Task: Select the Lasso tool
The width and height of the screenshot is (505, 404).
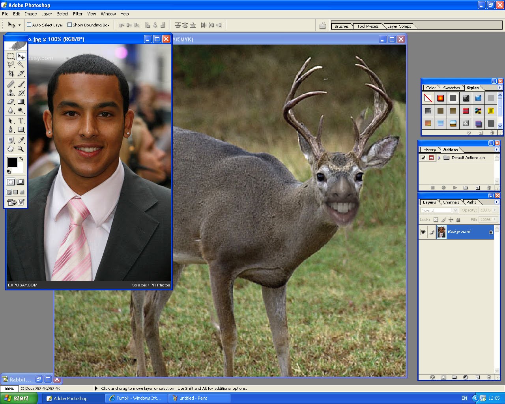Action: [11, 65]
